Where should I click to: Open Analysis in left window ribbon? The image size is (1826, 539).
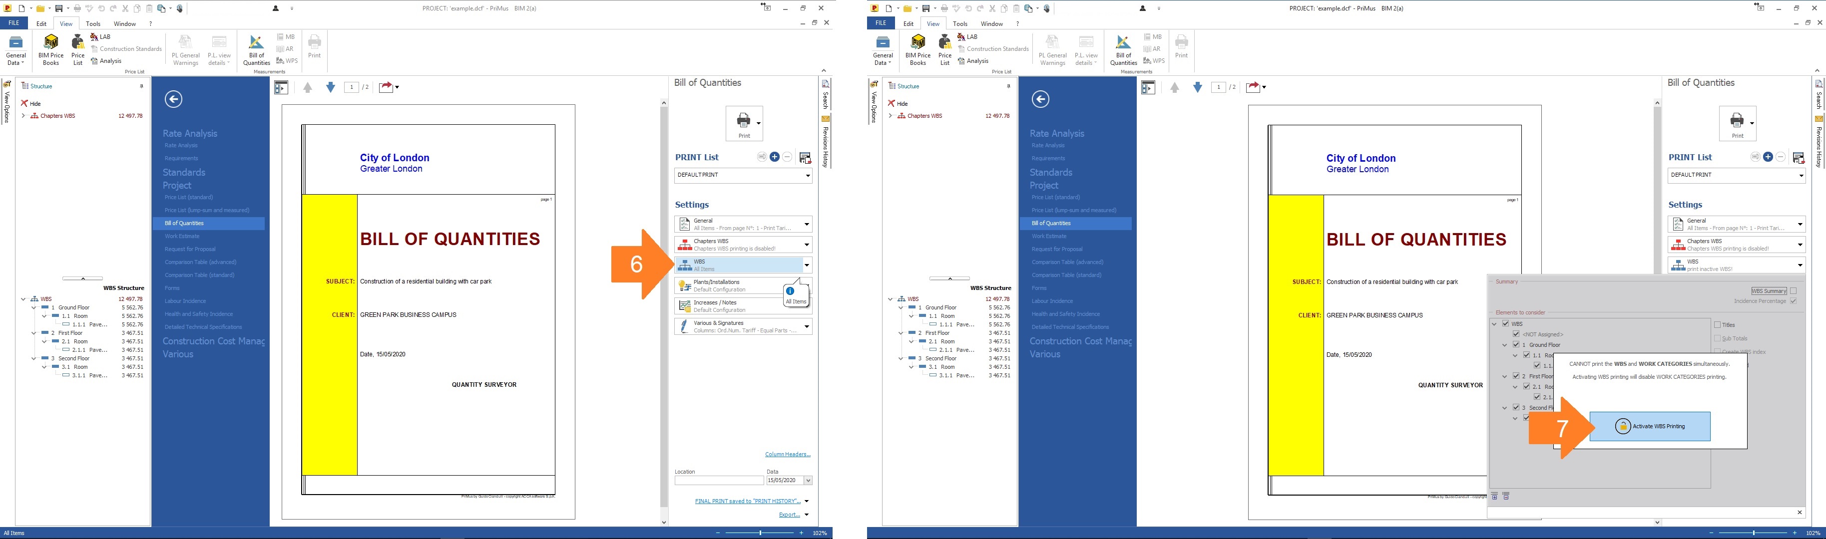point(106,61)
